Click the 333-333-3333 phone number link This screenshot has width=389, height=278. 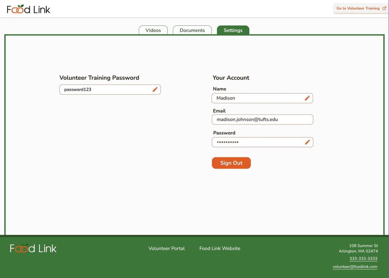(x=363, y=259)
